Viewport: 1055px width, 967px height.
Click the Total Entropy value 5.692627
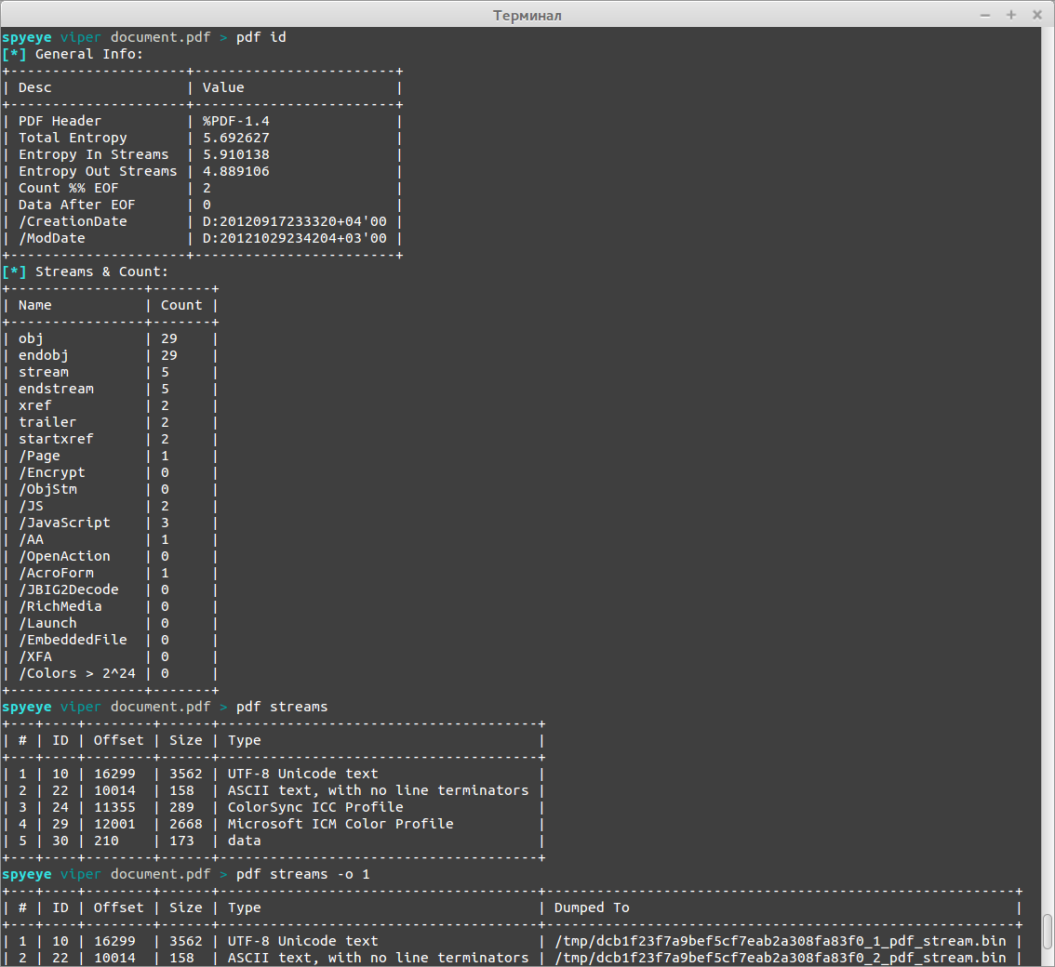point(236,138)
